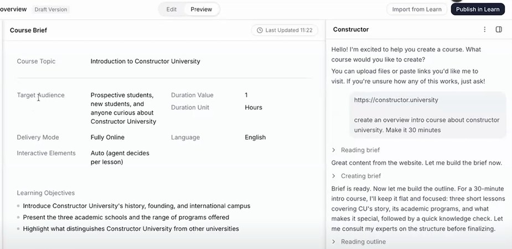The height and width of the screenshot is (249, 512).
Task: Click the 'You can upload files' hint text
Action: [x=408, y=76]
